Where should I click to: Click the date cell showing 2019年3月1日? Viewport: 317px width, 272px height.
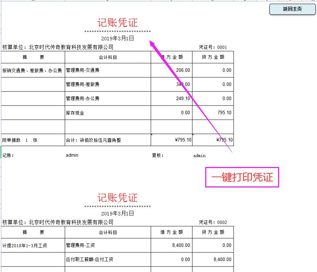116,39
